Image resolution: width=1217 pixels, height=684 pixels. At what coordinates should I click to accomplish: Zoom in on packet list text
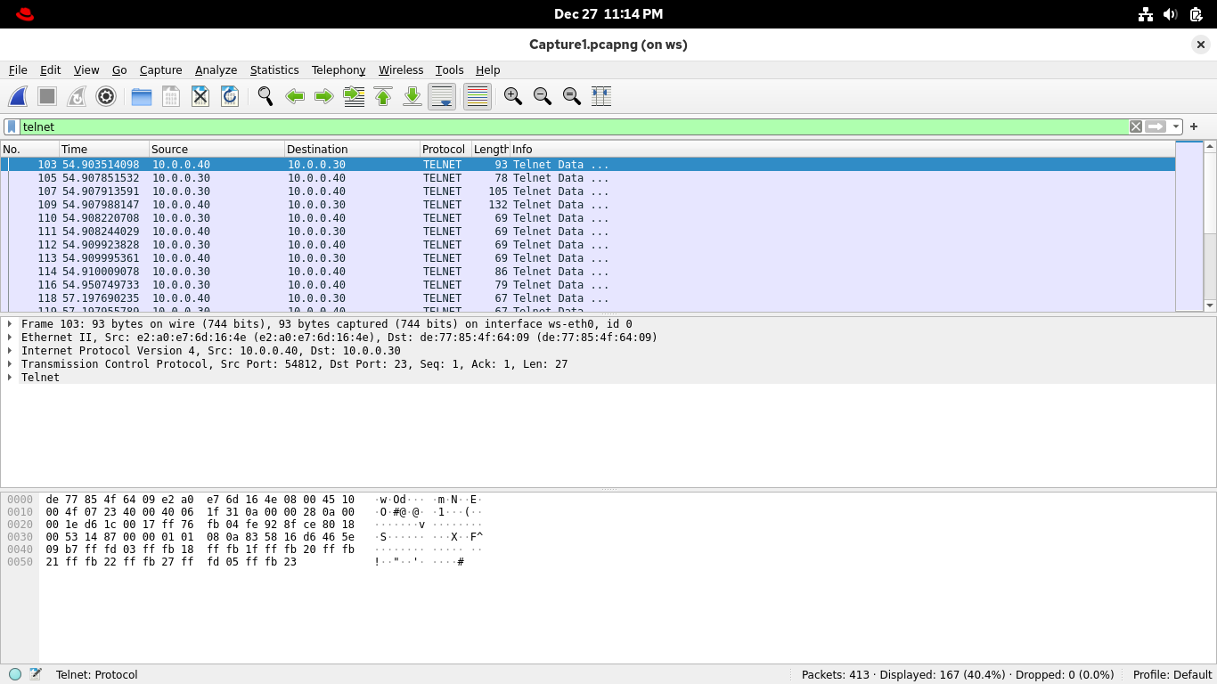click(x=513, y=96)
